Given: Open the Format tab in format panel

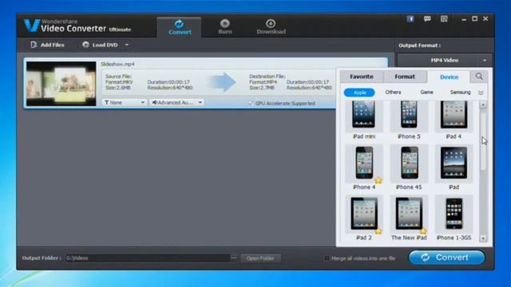Looking at the screenshot, I should coord(405,77).
